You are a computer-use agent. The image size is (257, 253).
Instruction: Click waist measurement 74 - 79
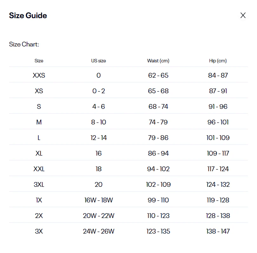[158, 122]
